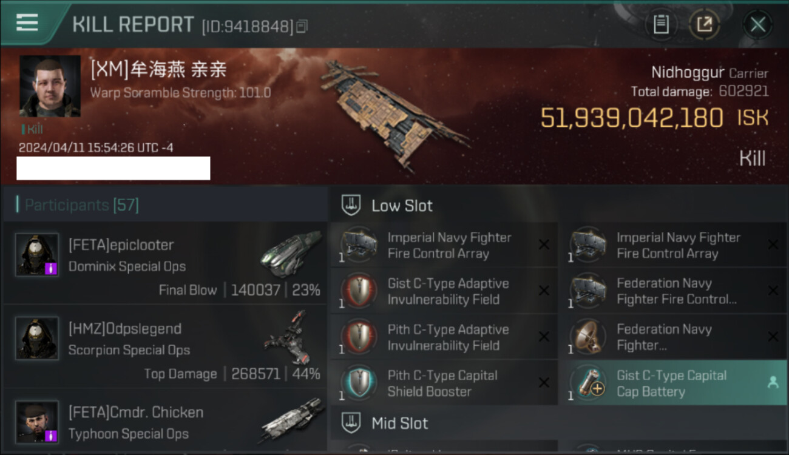This screenshot has height=455, width=789.
Task: Tap the share export icon
Action: point(704,24)
